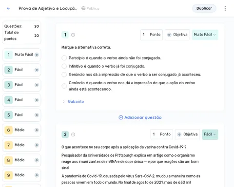
Task: Jump to question 9 Médio in sidebar
Action: (x=21, y=175)
